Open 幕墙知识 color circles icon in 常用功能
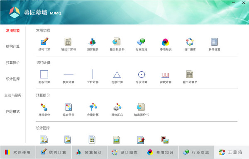This screenshot has width=249, height=159. tap(166, 42)
